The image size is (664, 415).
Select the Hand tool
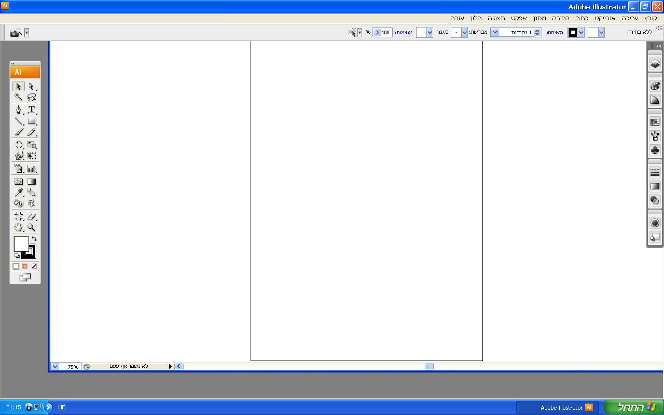[x=19, y=227]
